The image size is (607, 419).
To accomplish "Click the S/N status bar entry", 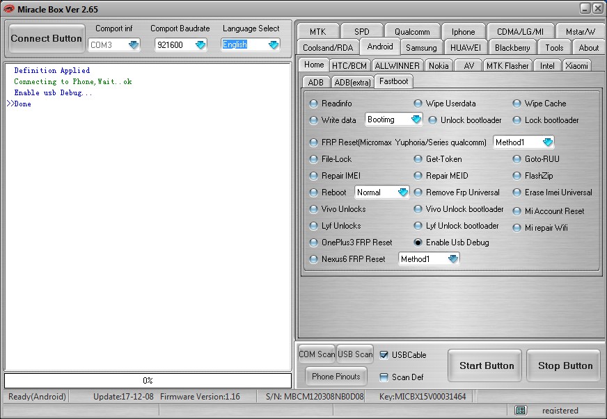I will point(315,397).
